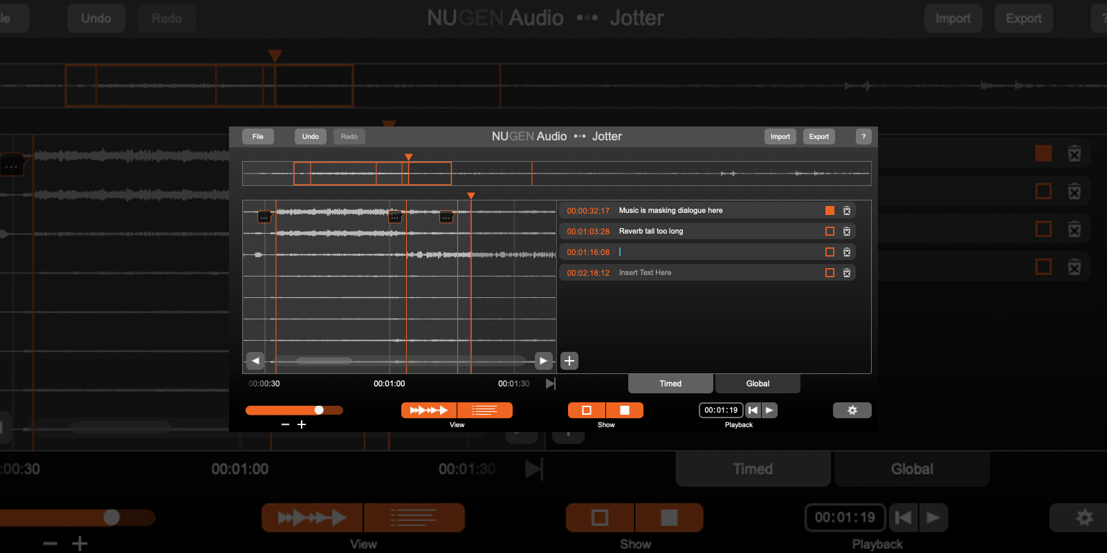Image resolution: width=1107 pixels, height=553 pixels.
Task: Switch to the Global notes tab
Action: (758, 384)
